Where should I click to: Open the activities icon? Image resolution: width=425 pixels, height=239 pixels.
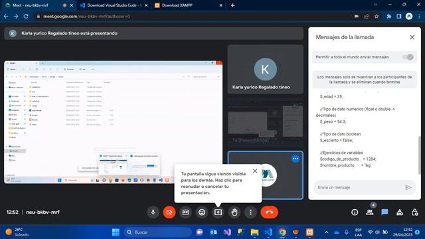(x=400, y=212)
